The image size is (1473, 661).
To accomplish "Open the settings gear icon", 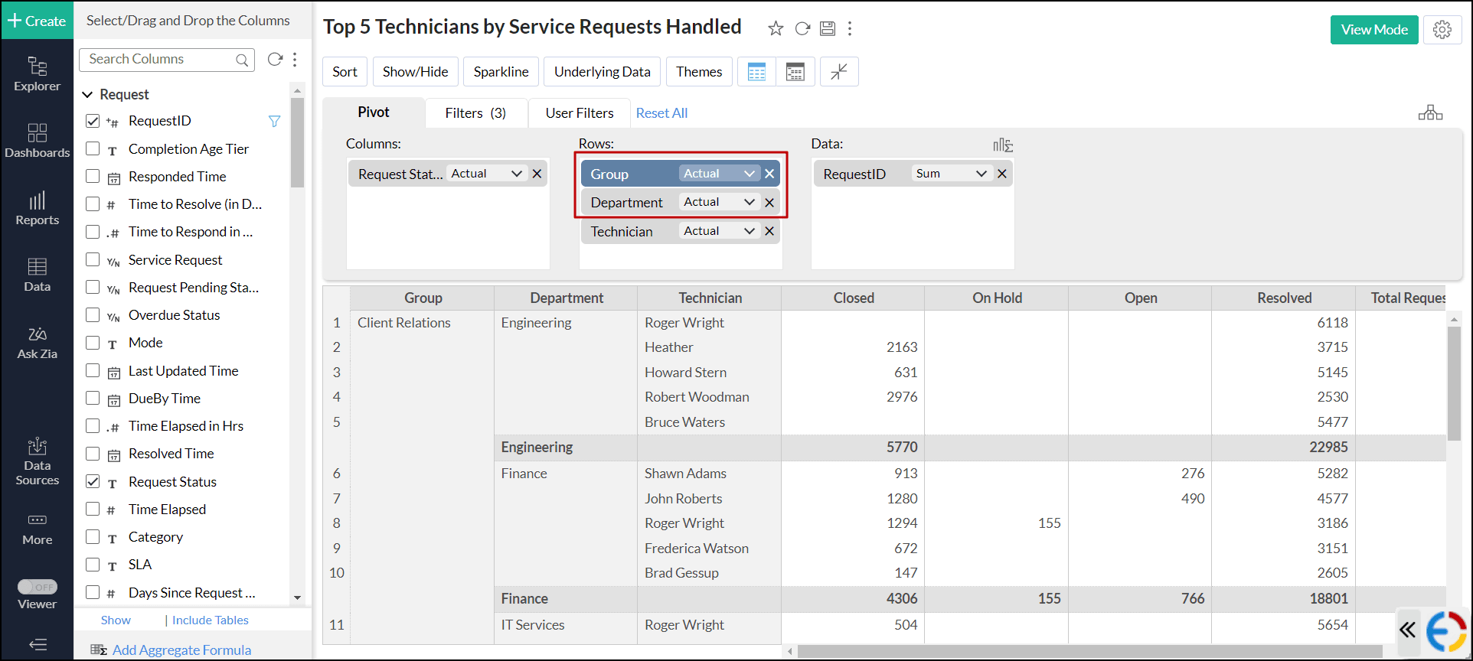I will pos(1442,30).
